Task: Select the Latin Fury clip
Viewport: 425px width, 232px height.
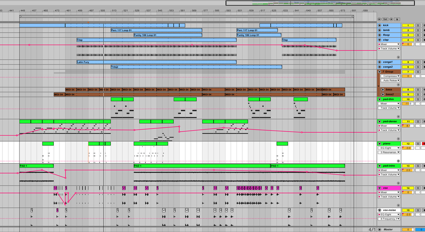Action: (x=156, y=62)
